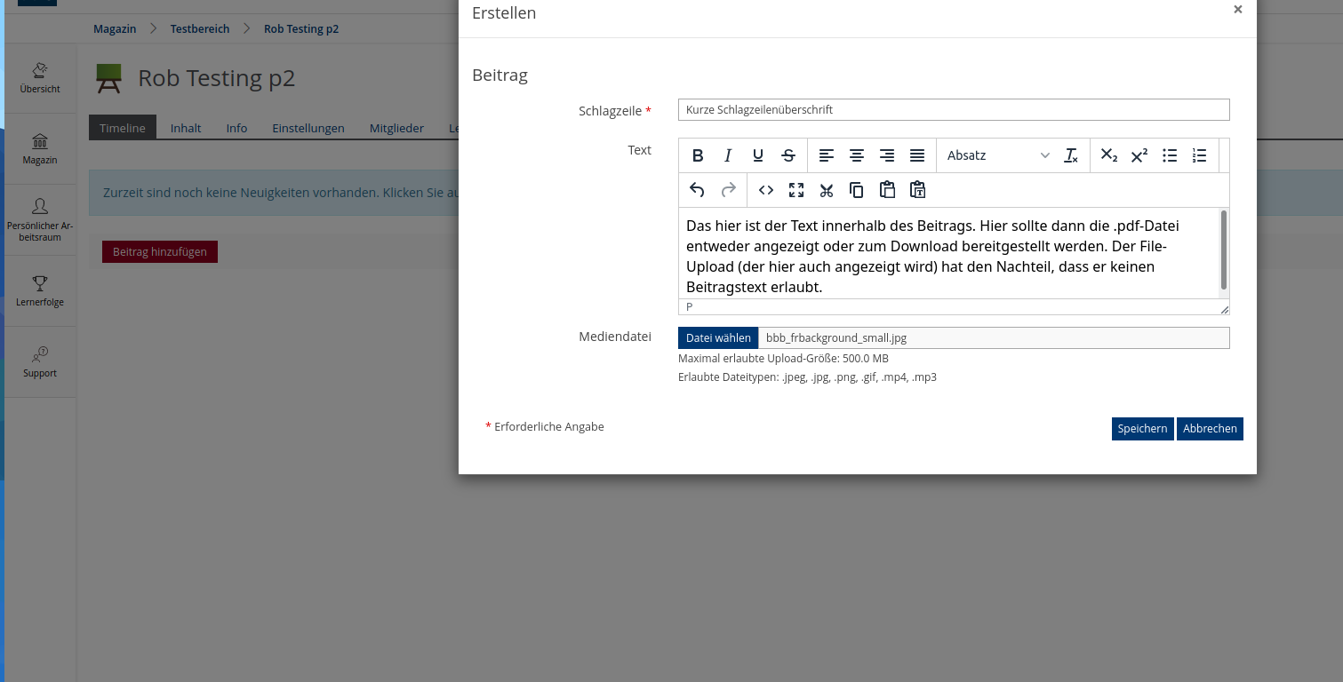Undo the last editor action
This screenshot has height=682, width=1343.
697,190
